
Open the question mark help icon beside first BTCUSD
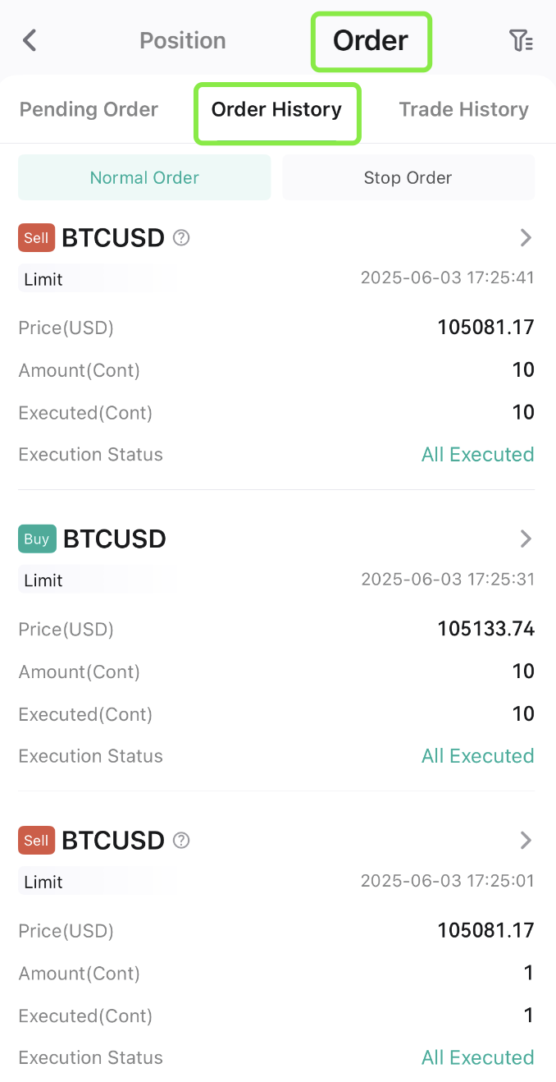(180, 238)
